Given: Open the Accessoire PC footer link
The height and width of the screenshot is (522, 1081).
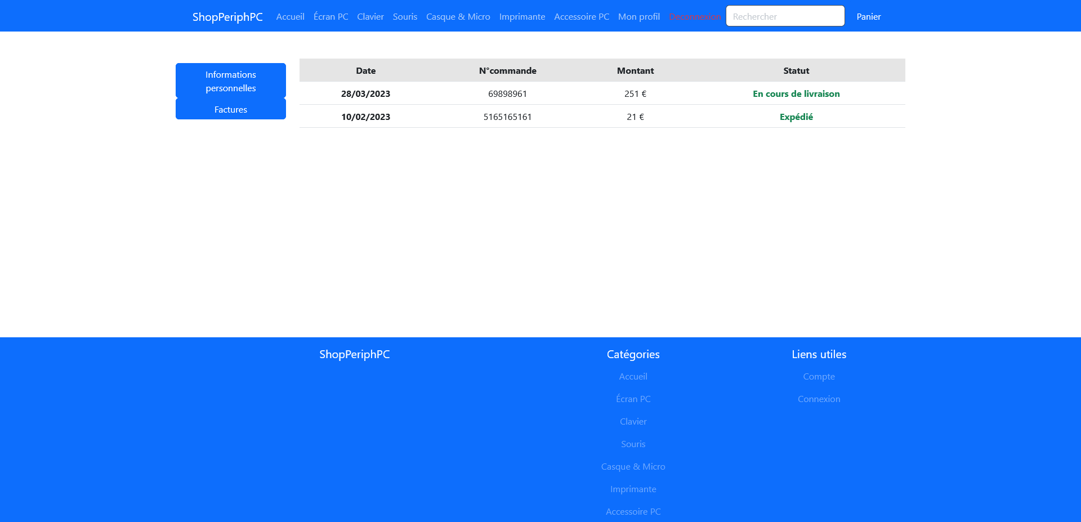Looking at the screenshot, I should pyautogui.click(x=633, y=511).
